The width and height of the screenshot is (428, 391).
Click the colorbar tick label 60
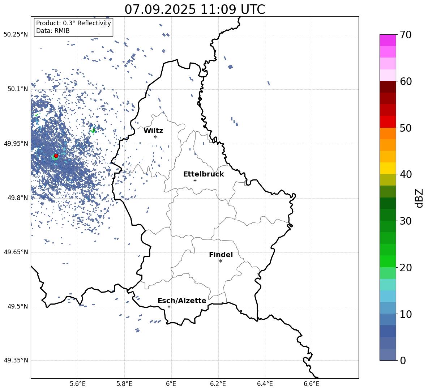(x=406, y=81)
